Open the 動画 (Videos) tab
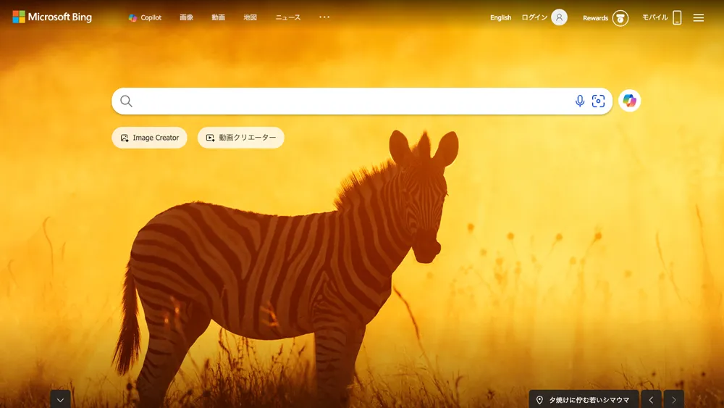 219,17
